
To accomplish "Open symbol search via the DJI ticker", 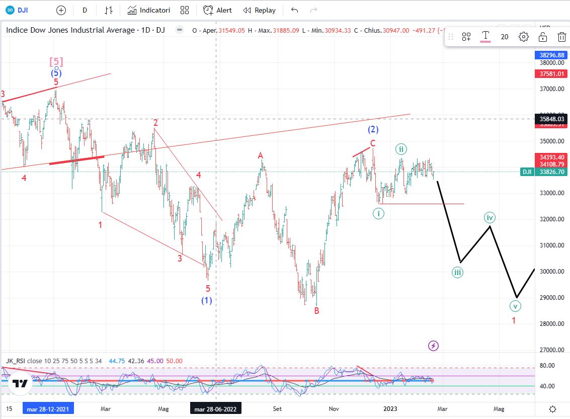I will (17, 10).
